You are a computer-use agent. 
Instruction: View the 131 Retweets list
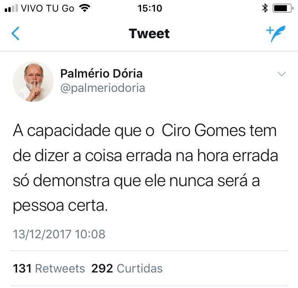(x=49, y=269)
